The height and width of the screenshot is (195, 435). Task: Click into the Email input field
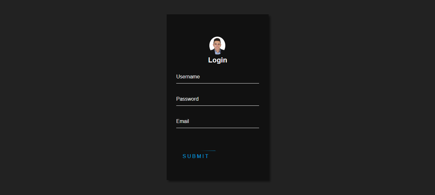coord(218,121)
